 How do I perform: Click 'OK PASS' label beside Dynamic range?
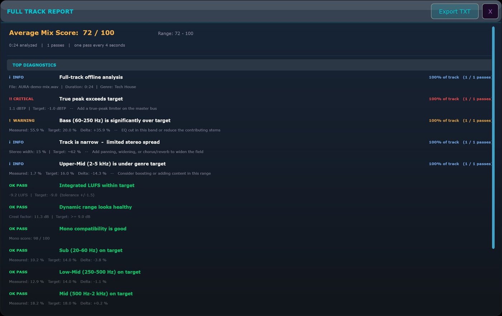[18, 207]
